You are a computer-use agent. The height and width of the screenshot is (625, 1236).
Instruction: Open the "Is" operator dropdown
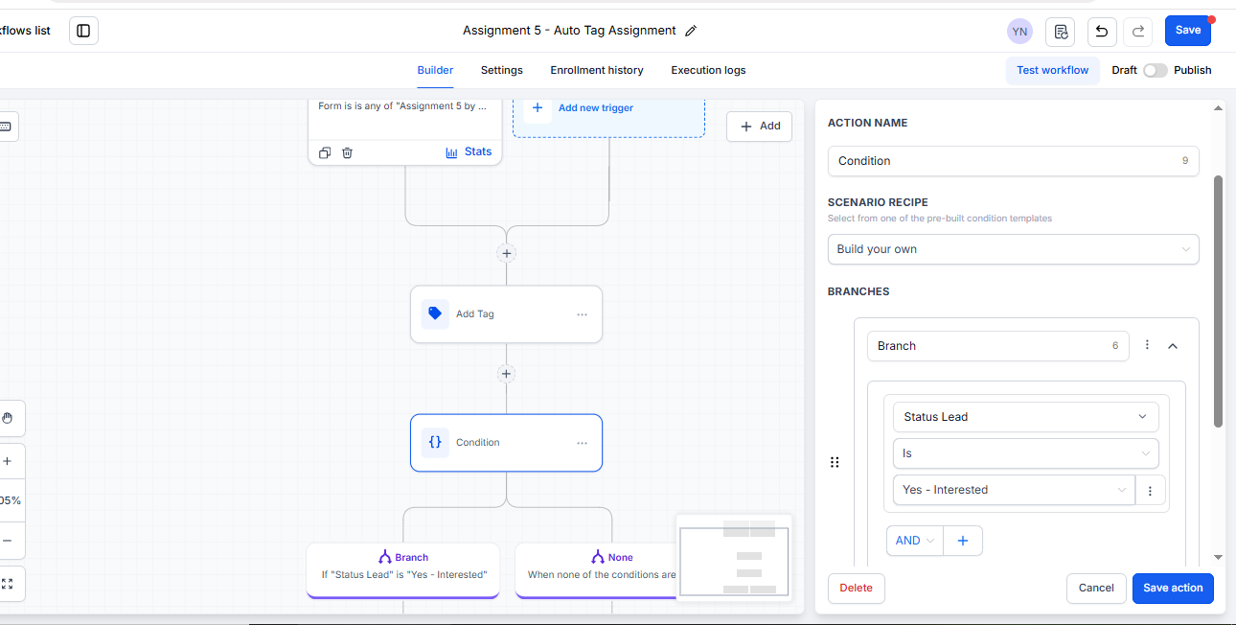[x=1025, y=453]
